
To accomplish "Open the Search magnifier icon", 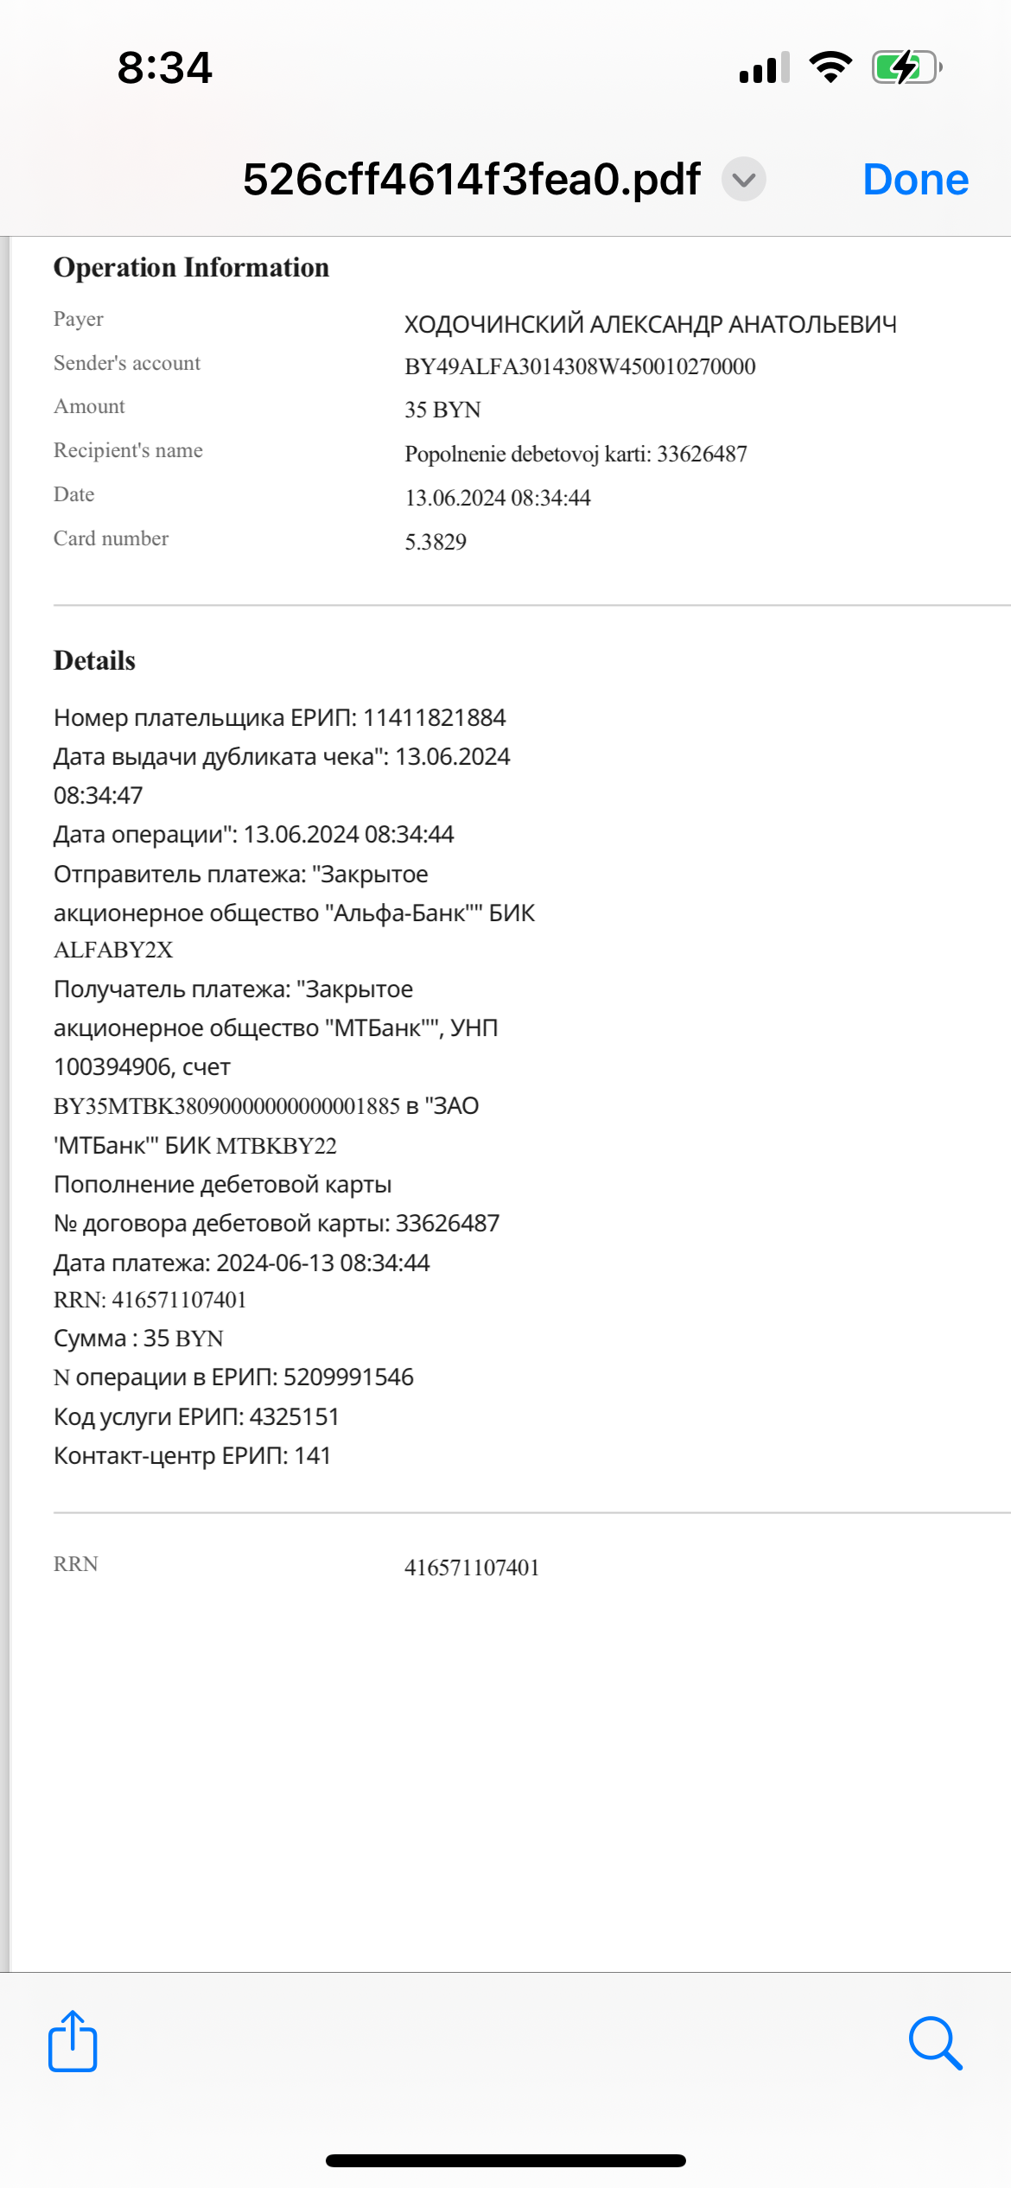I will click(936, 2043).
